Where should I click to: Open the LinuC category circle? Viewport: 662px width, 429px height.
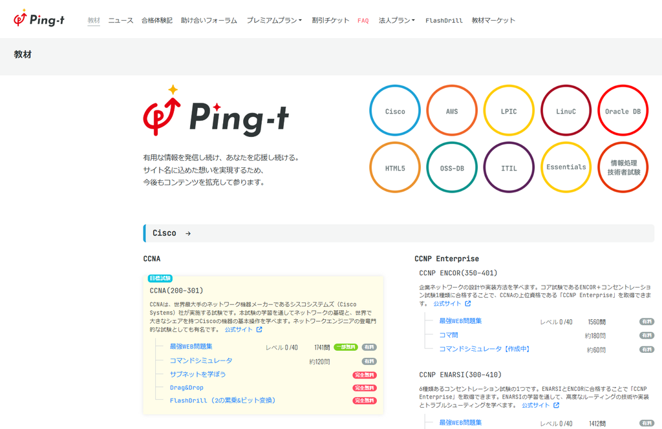click(566, 110)
